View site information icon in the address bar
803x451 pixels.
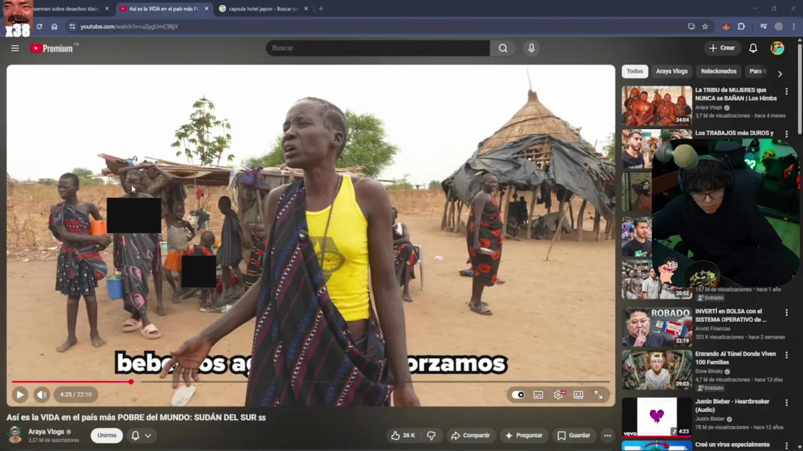pos(72,26)
